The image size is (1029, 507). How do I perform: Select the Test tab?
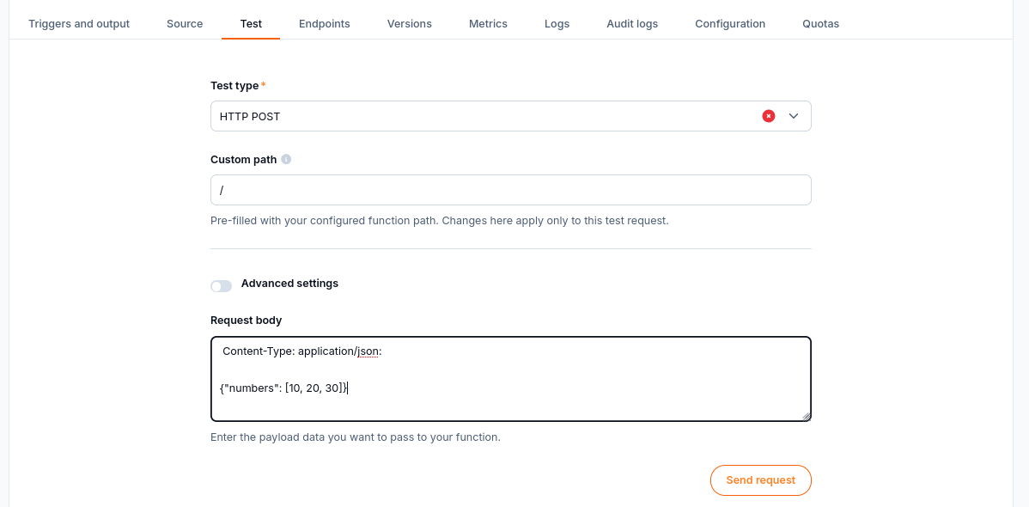pos(251,24)
